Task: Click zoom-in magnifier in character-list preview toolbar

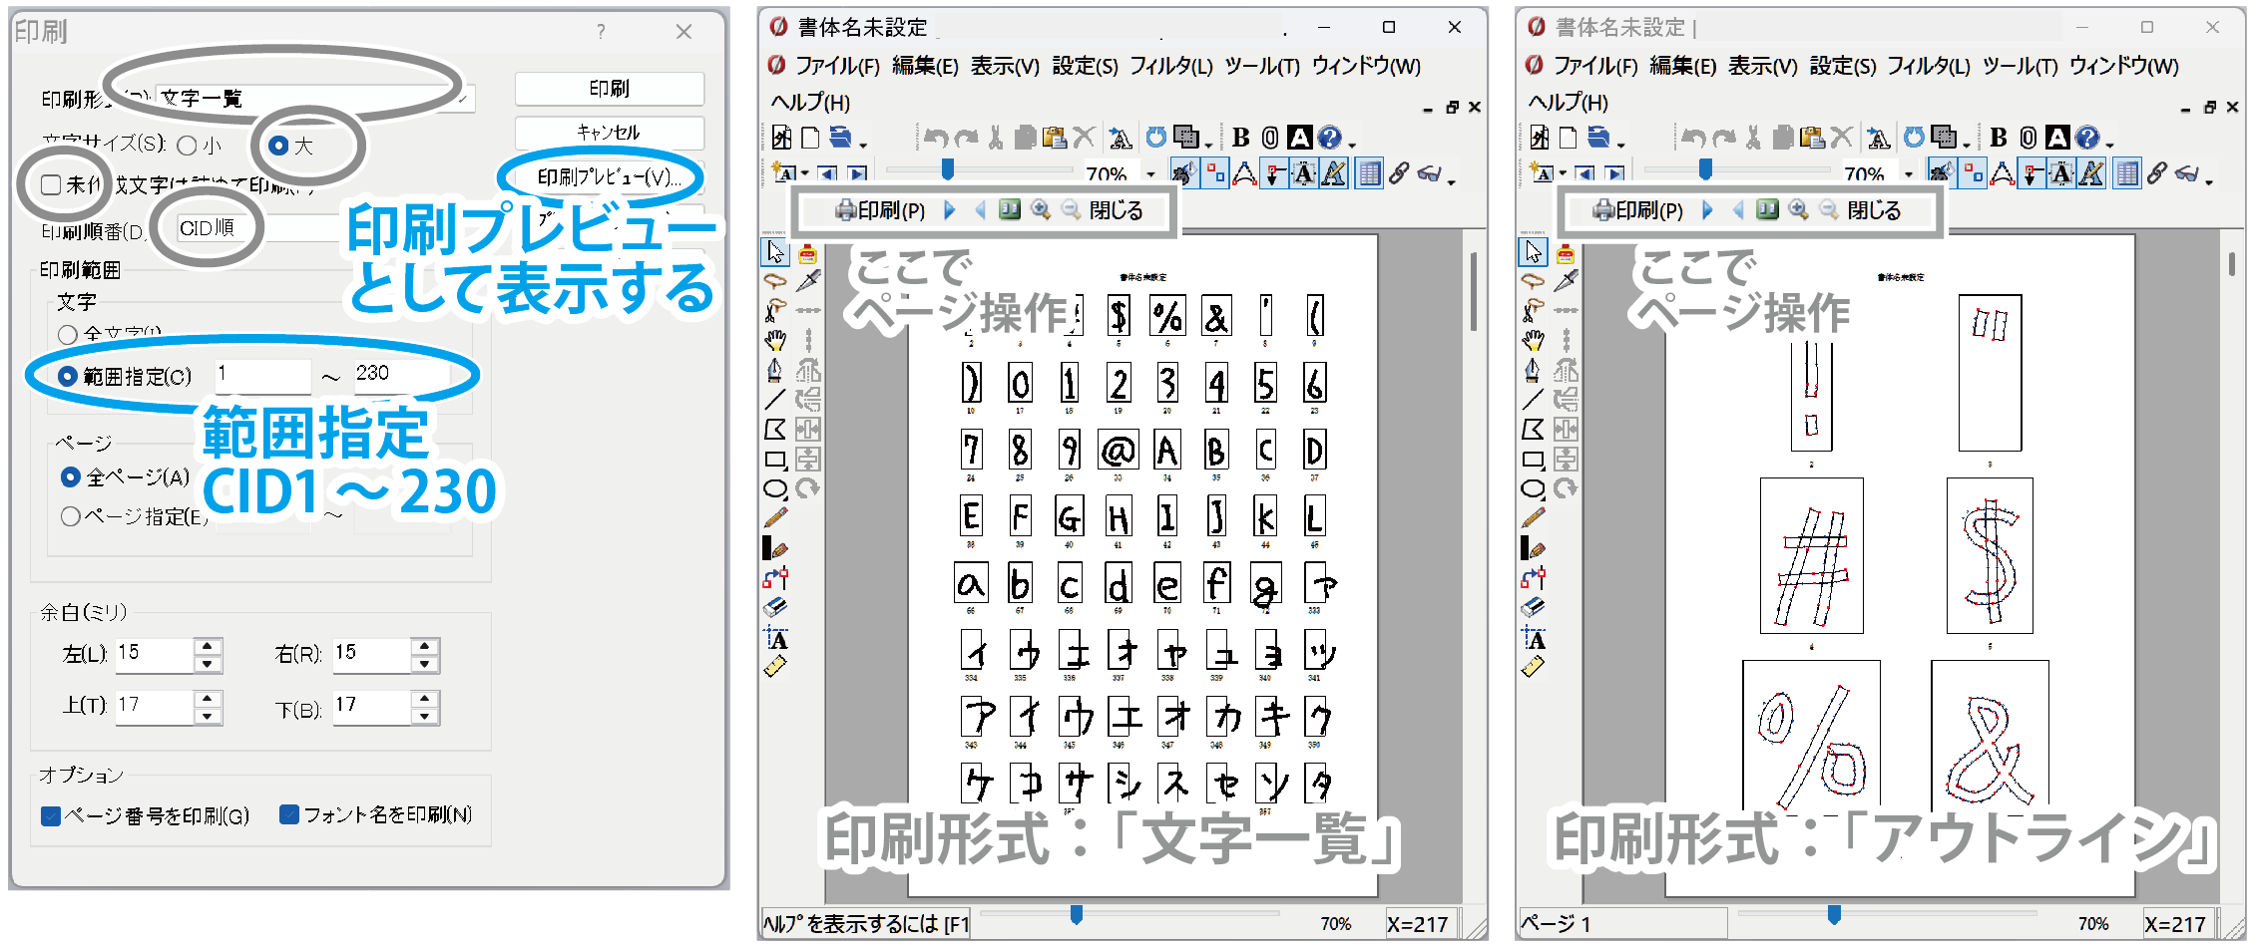Action: pos(1041,210)
